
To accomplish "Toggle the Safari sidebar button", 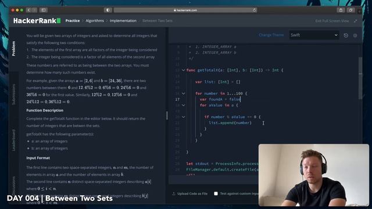I will coord(44,10).
